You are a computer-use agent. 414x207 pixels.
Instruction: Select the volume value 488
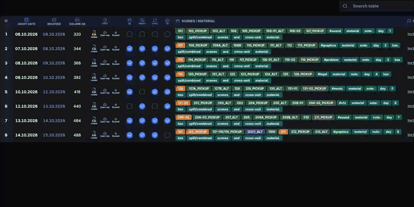coord(77,135)
